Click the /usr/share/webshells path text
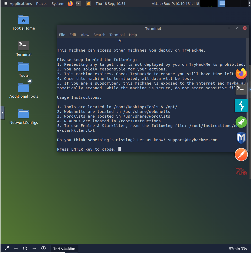Viewport: 251px width, 253px height. (147, 112)
